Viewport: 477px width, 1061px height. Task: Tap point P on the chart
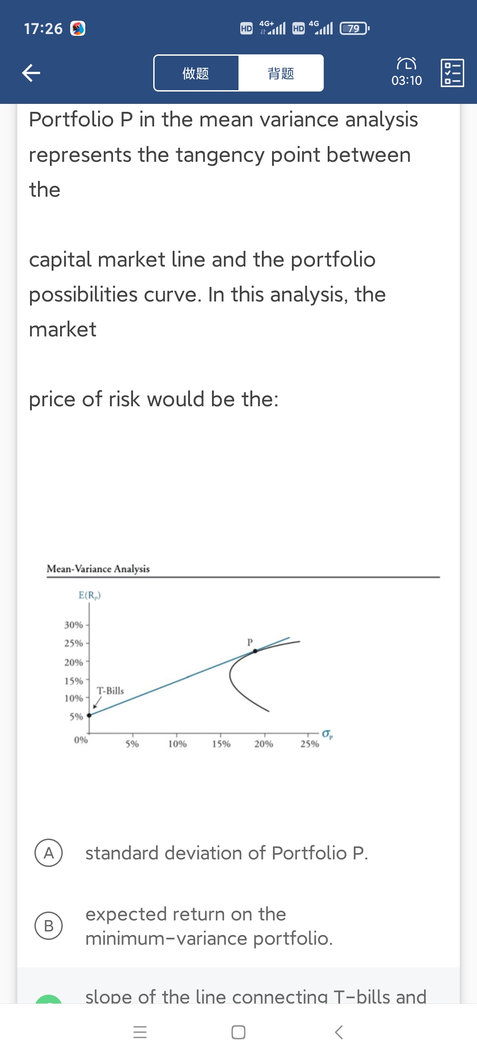(255, 651)
